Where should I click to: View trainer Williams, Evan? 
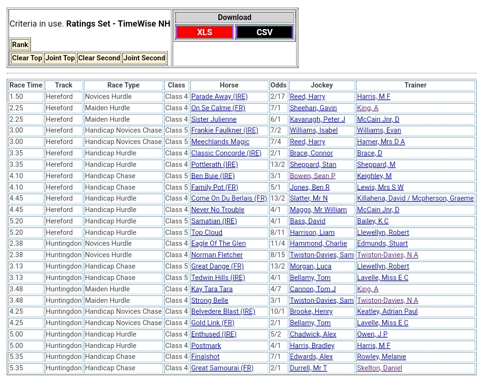(379, 130)
